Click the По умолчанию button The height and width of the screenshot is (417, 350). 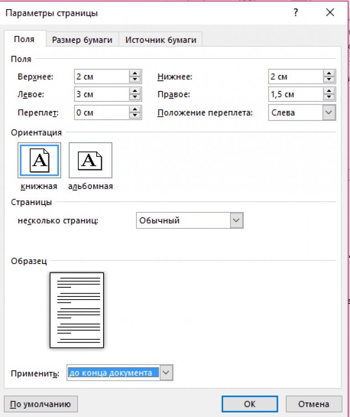41,404
